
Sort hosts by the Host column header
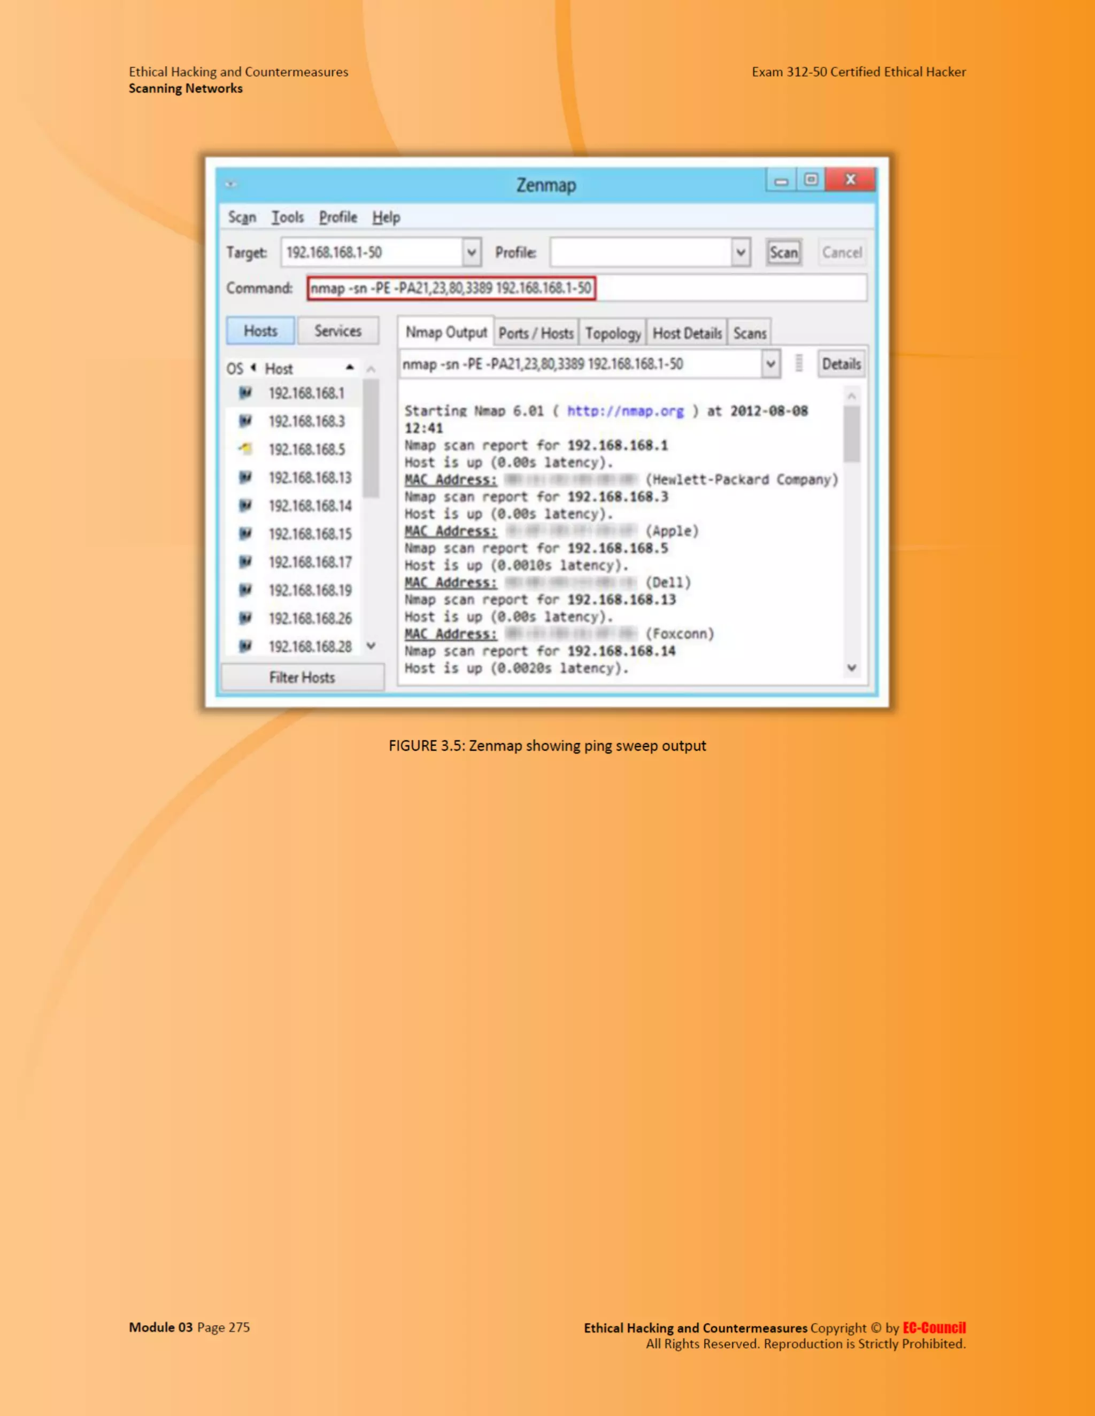tap(279, 368)
